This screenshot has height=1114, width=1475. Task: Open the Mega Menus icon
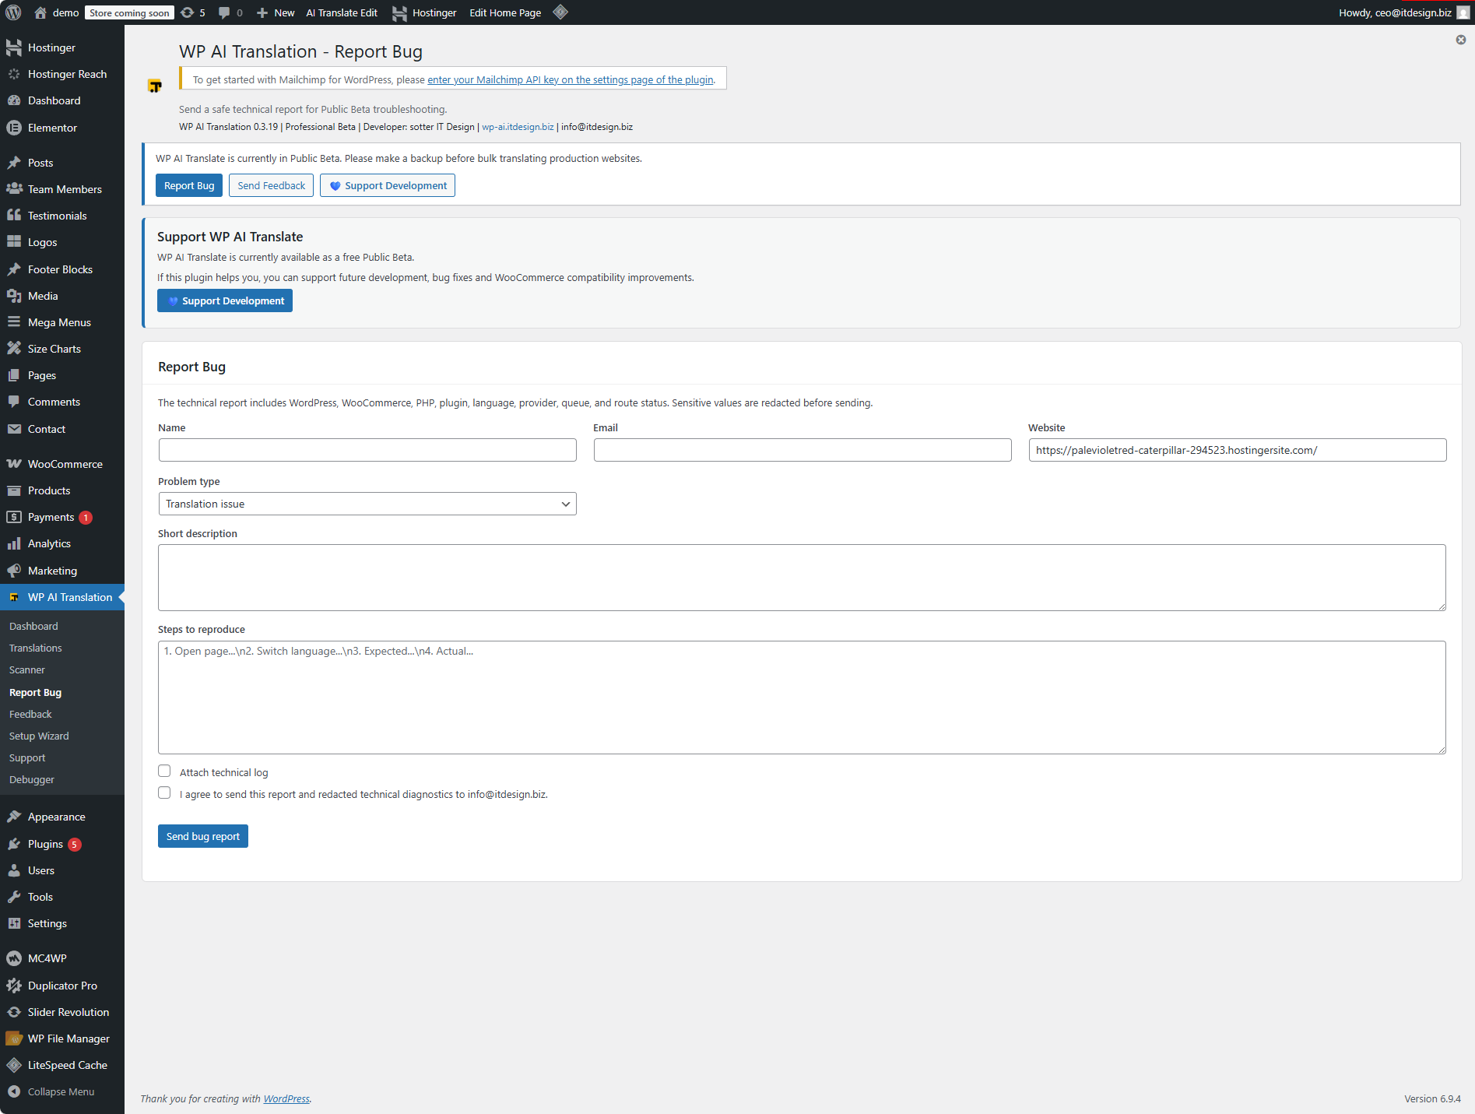point(14,322)
